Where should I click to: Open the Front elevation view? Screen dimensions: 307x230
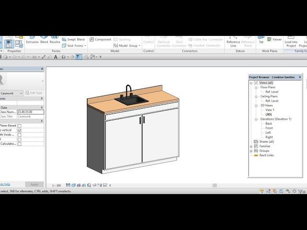(269, 128)
